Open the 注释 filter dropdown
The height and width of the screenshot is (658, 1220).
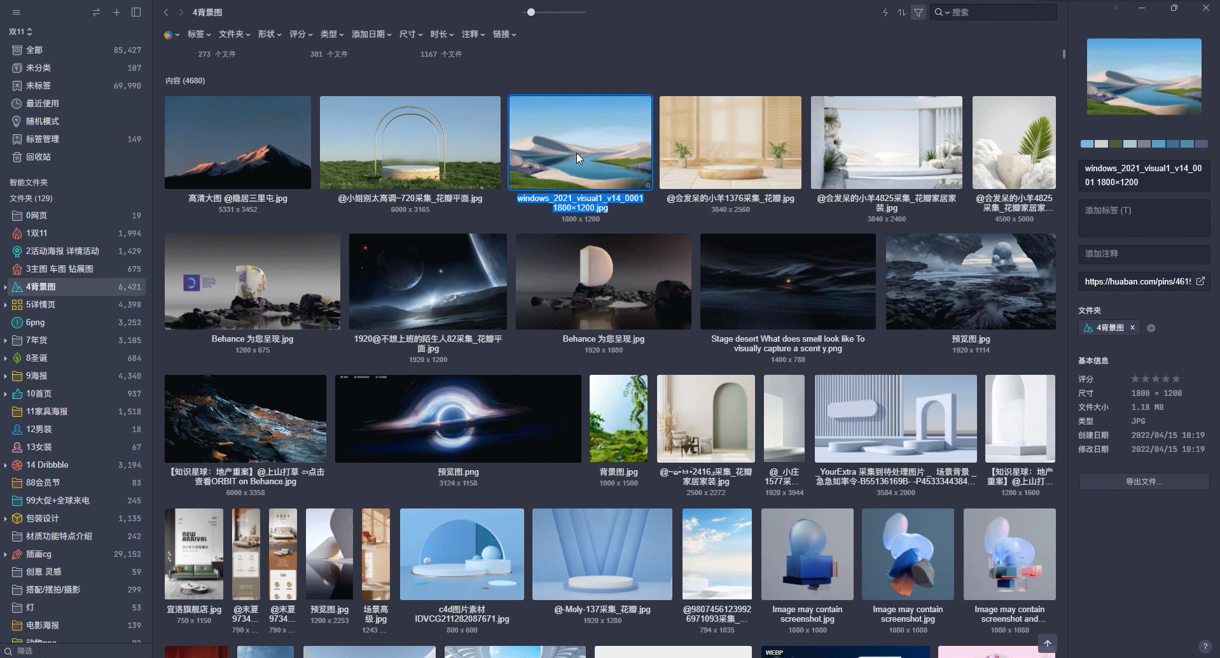(x=473, y=34)
